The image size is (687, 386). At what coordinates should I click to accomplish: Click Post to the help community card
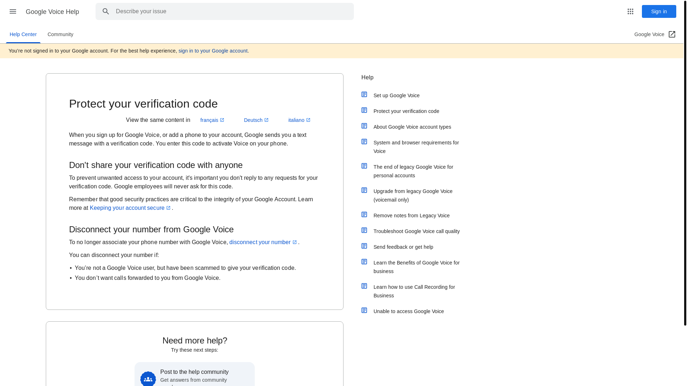(195, 375)
